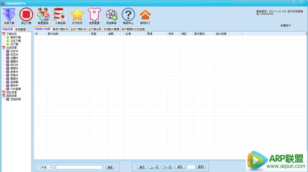Expand the 地区资源 tree node
This screenshot has height=172, width=308.
(x=4, y=92)
